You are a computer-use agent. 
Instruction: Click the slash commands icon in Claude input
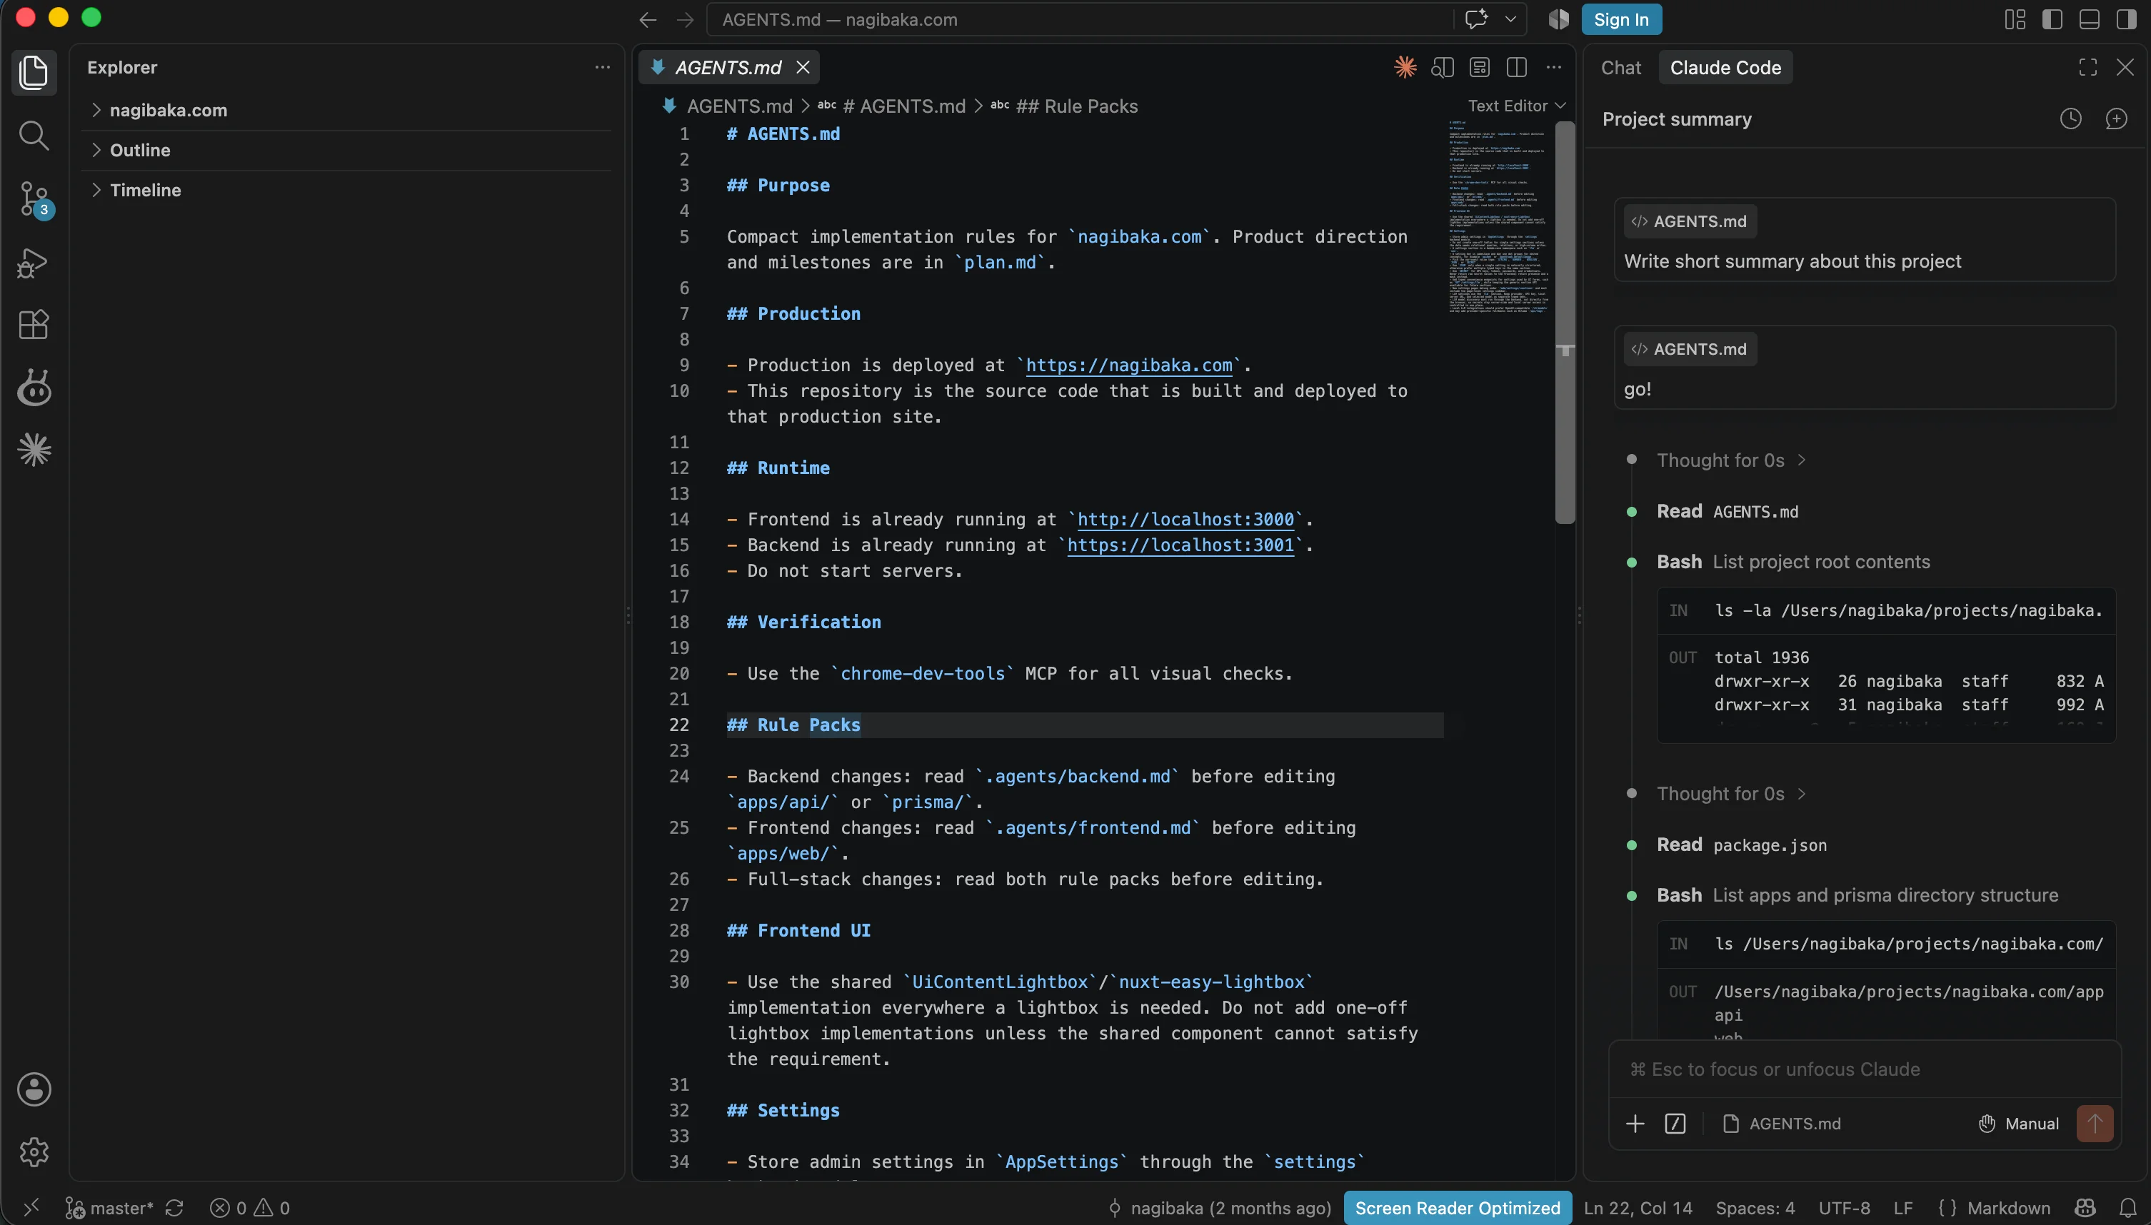(1675, 1124)
